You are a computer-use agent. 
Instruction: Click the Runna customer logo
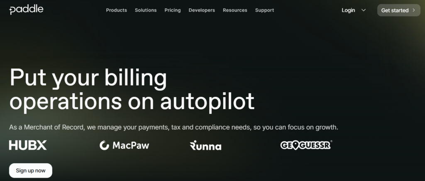click(205, 146)
